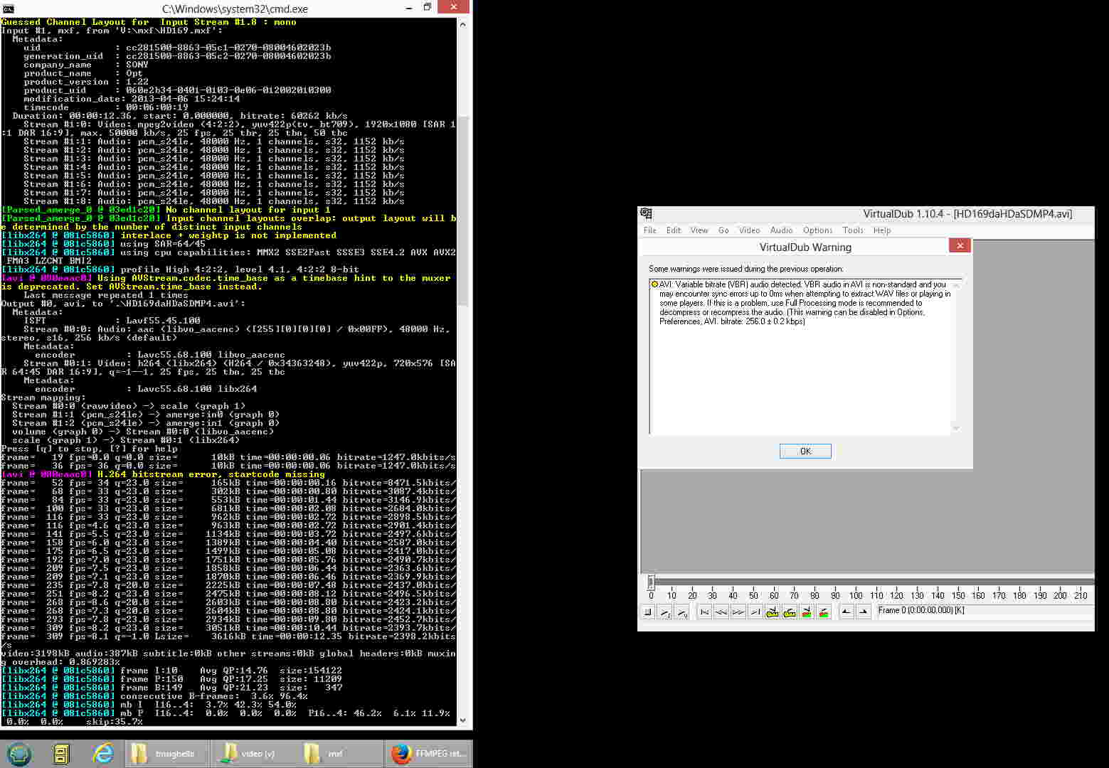1109x768 pixels.
Task: Click the cmd window scroll down arrow
Action: point(463,720)
